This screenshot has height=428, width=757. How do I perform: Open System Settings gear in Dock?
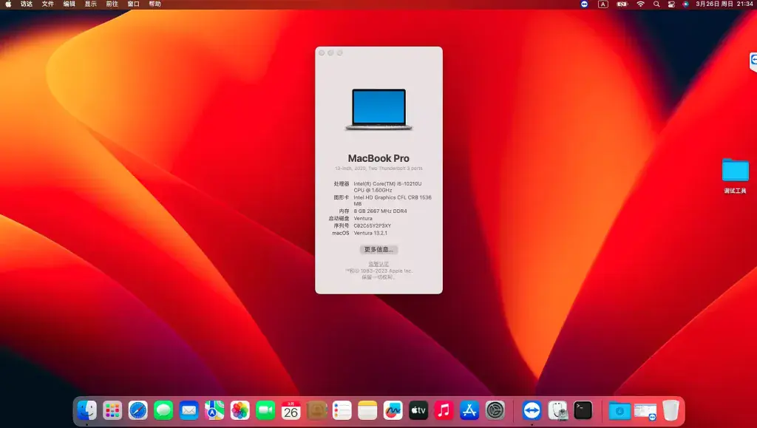(x=495, y=411)
